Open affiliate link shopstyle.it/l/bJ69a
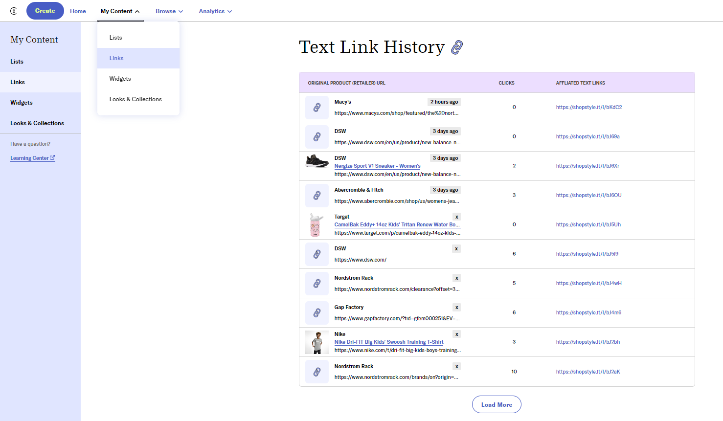Viewport: 723px width, 421px height. 588,137
